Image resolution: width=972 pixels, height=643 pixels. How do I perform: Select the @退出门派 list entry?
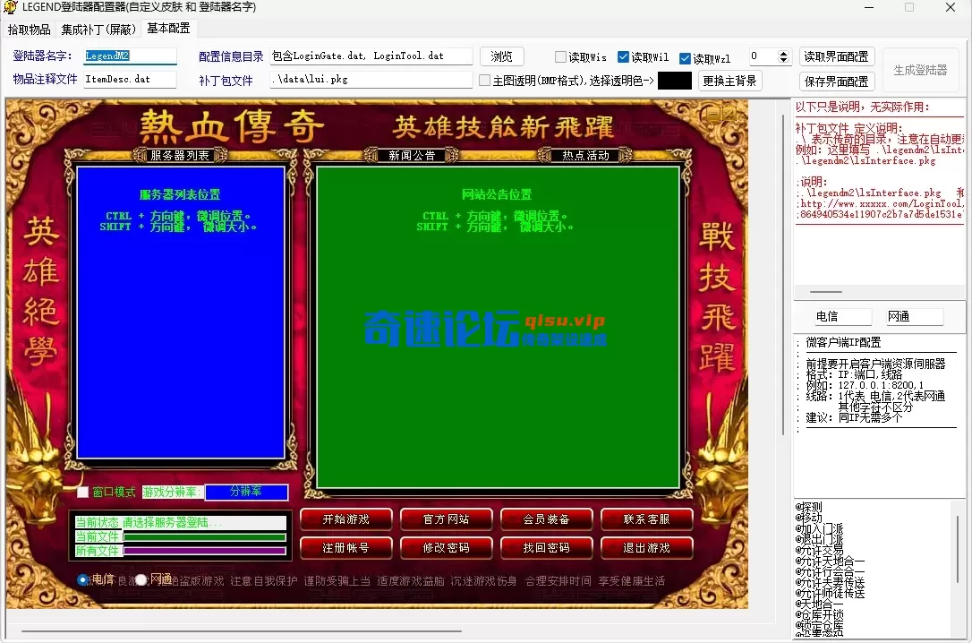(820, 539)
